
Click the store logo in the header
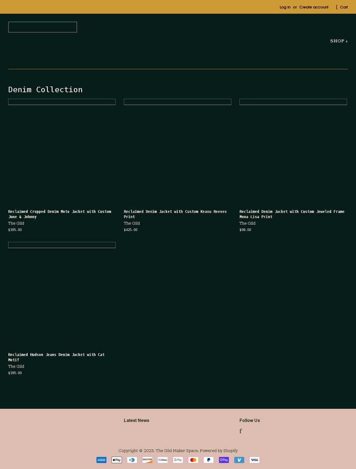coord(43,27)
